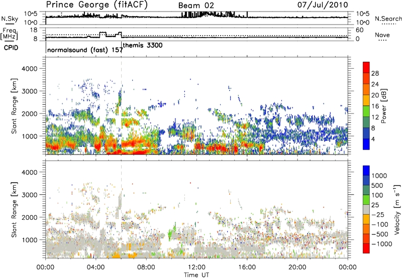Click the '04:00' time tick label
The height and width of the screenshot is (278, 402).
[x=95, y=267]
